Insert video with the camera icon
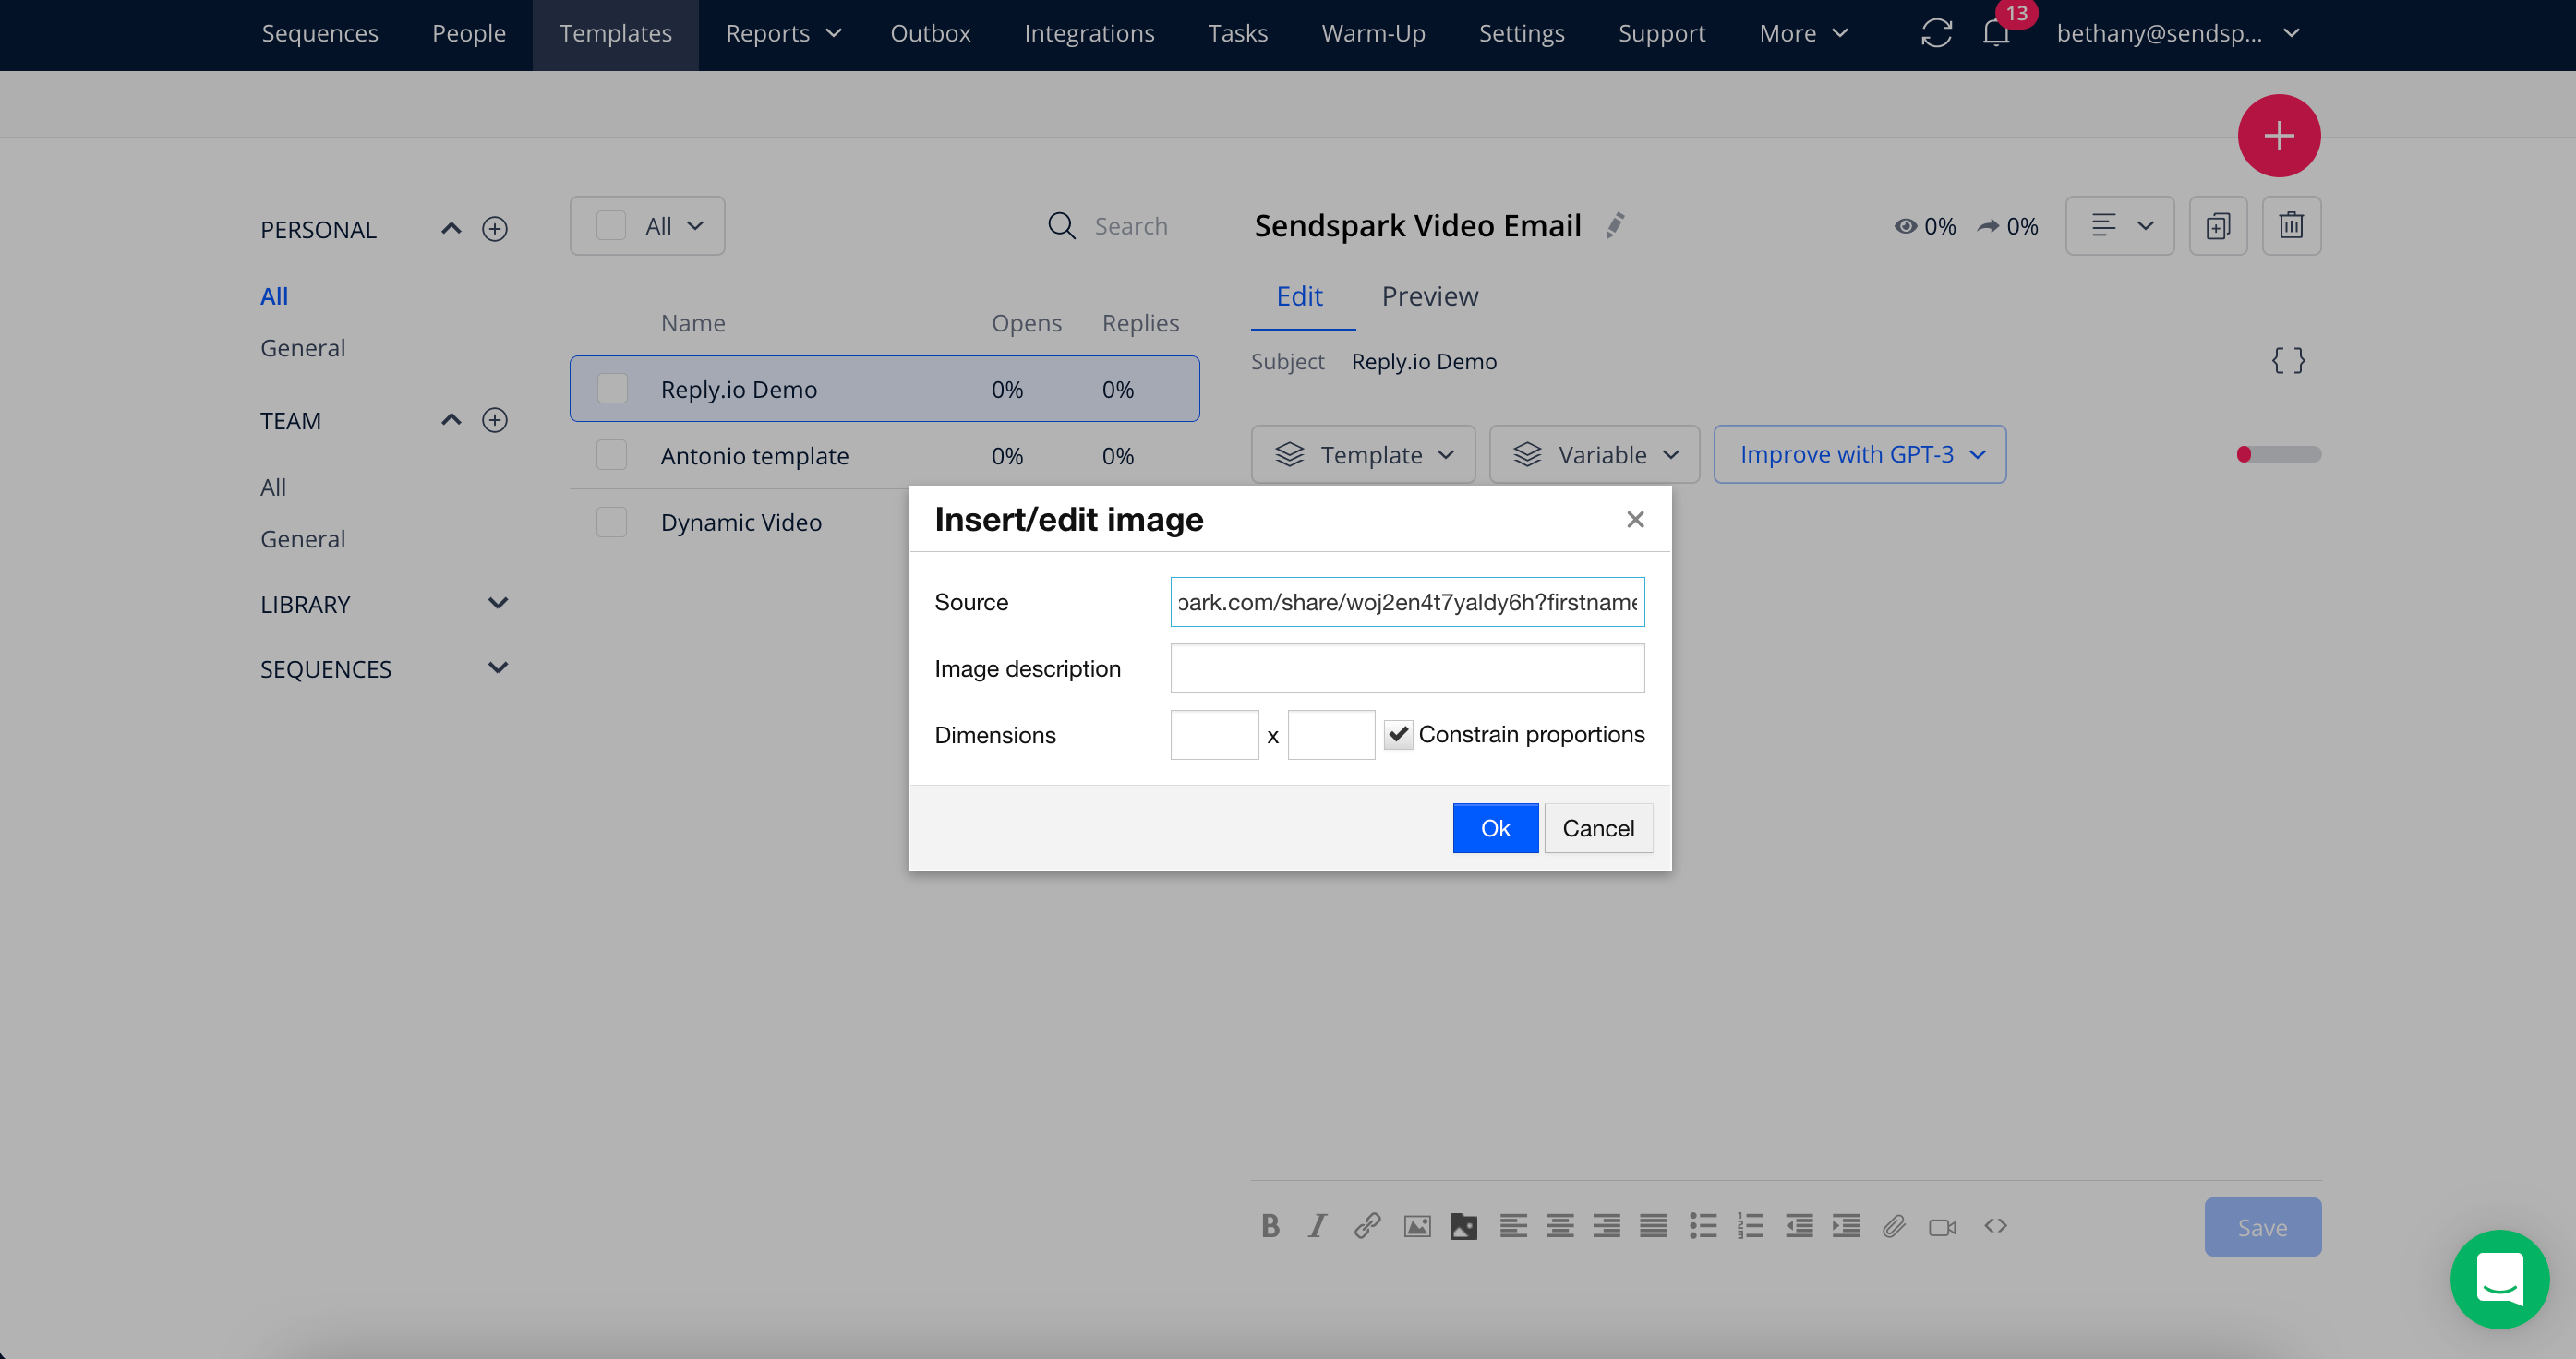This screenshot has width=2576, height=1359. click(1942, 1227)
